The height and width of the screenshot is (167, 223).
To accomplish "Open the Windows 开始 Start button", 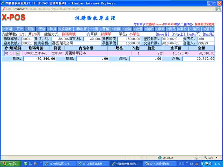I will tap(10, 164).
